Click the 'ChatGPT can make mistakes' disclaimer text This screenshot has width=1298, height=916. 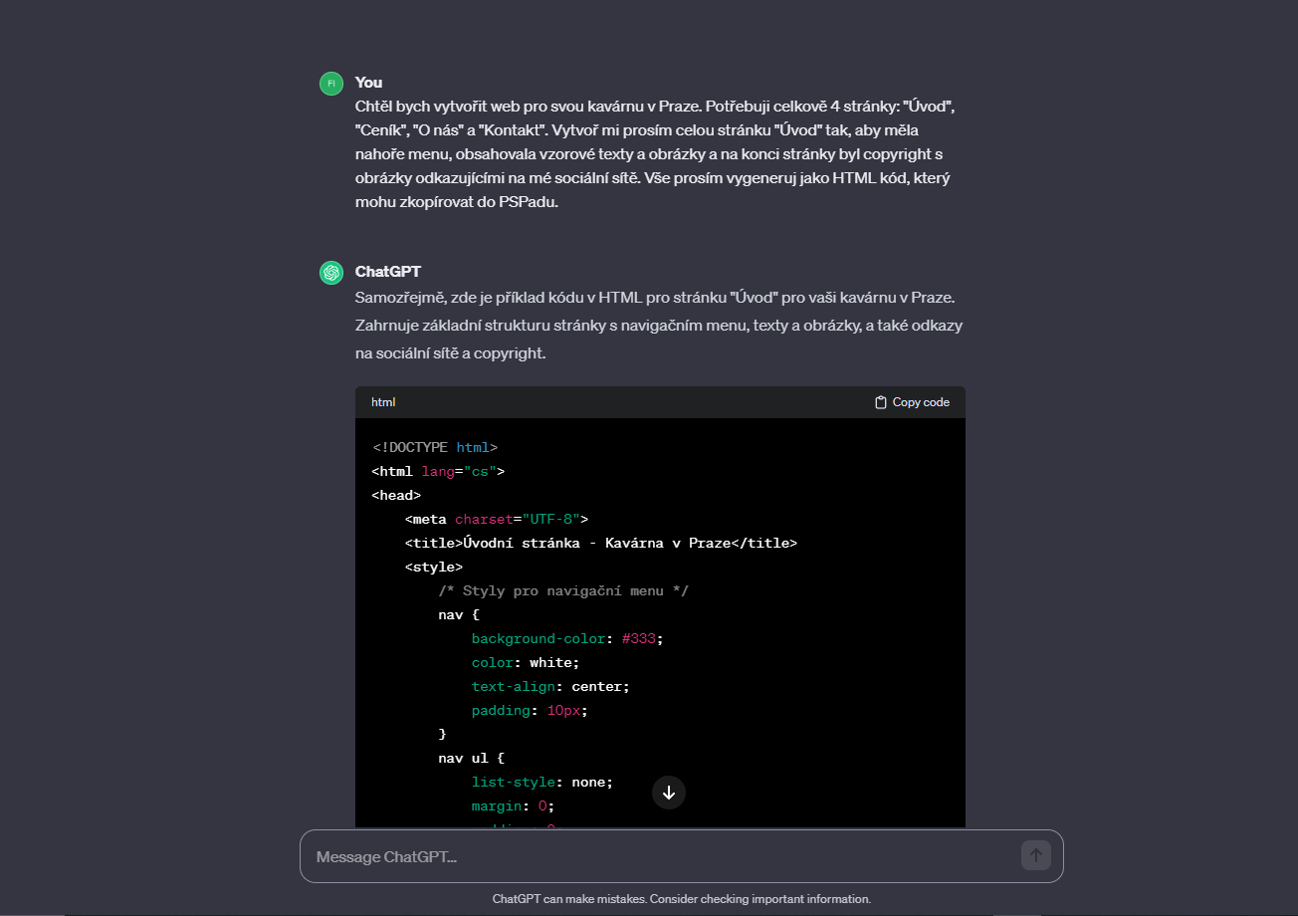pyautogui.click(x=682, y=899)
